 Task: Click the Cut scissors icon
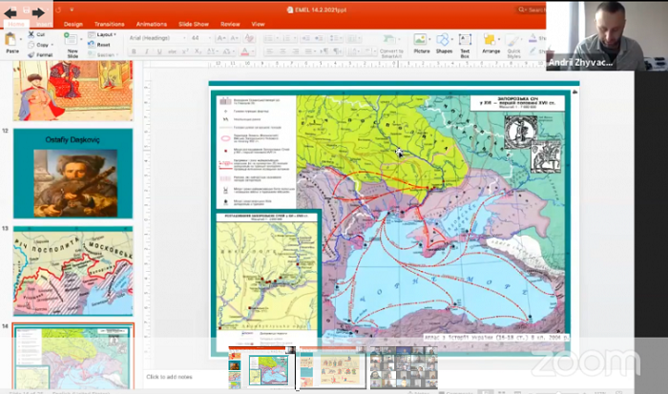click(x=31, y=34)
